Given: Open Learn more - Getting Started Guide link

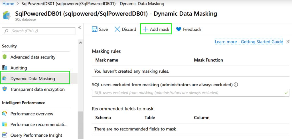Looking at the screenshot, I should (x=249, y=42).
